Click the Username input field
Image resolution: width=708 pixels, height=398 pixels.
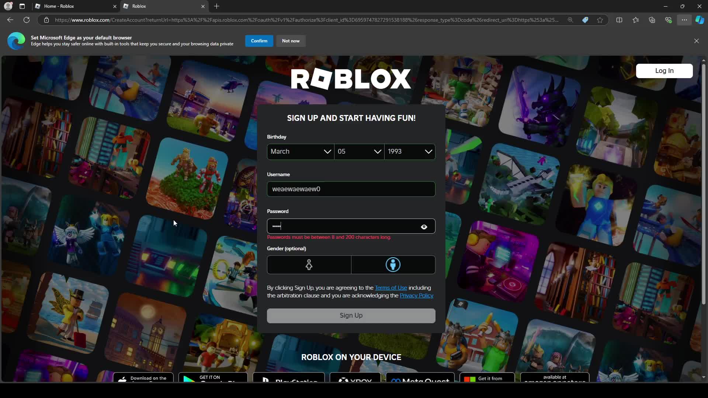351,189
